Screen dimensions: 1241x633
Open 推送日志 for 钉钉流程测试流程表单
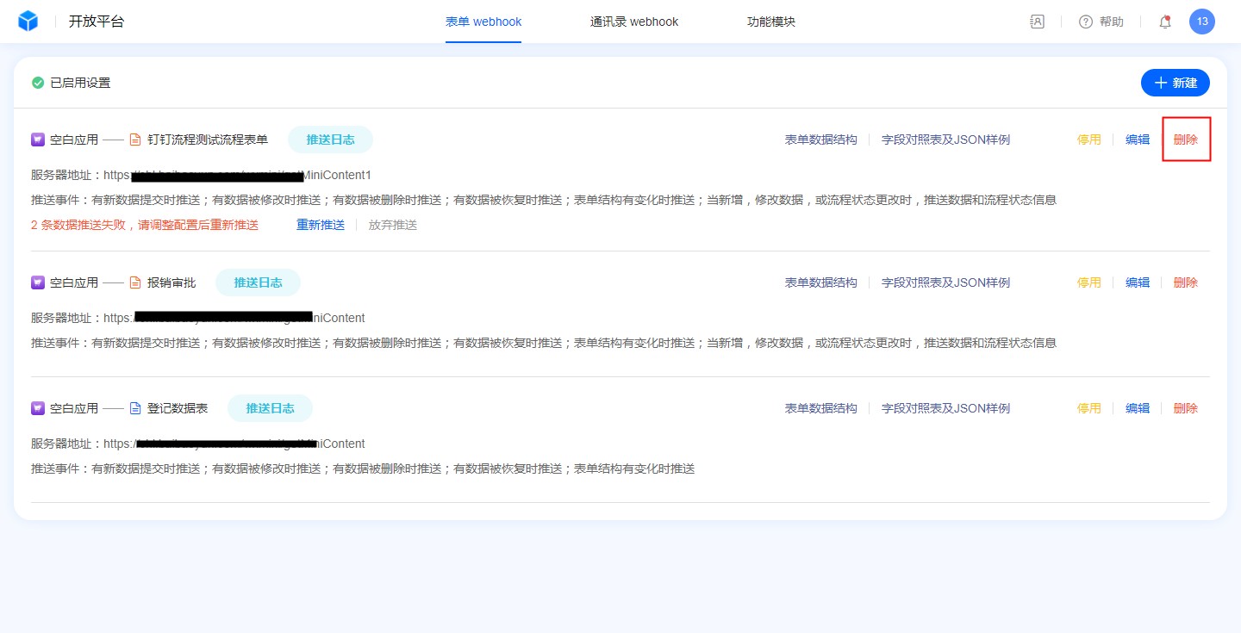tap(330, 140)
